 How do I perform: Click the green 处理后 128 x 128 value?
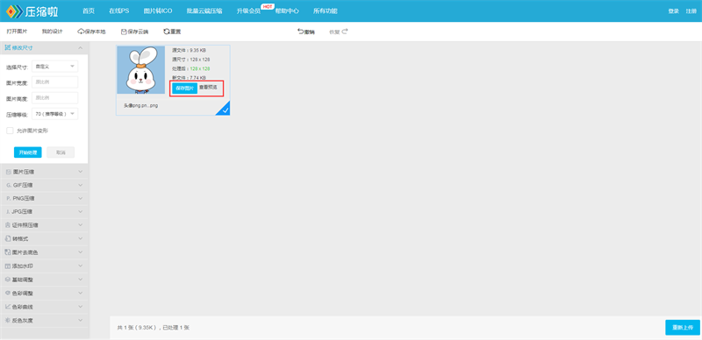(200, 69)
